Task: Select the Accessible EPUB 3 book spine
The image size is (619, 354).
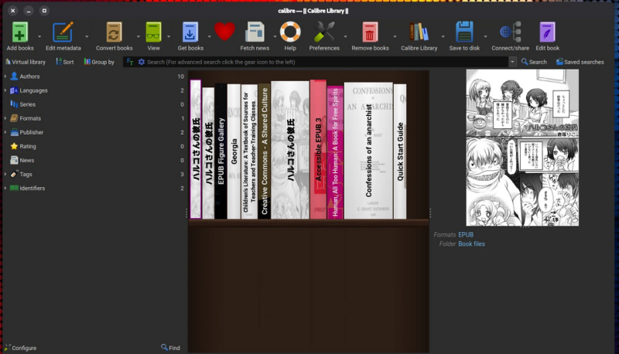Action: coord(318,149)
